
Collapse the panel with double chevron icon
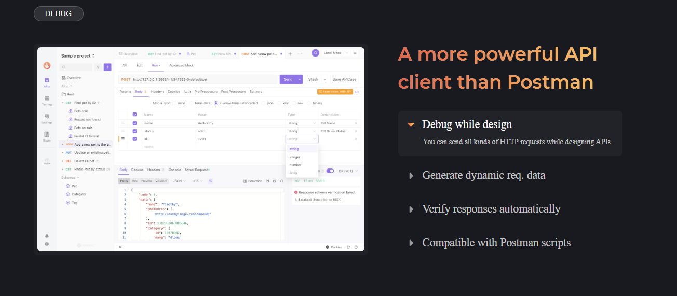pyautogui.click(x=120, y=247)
